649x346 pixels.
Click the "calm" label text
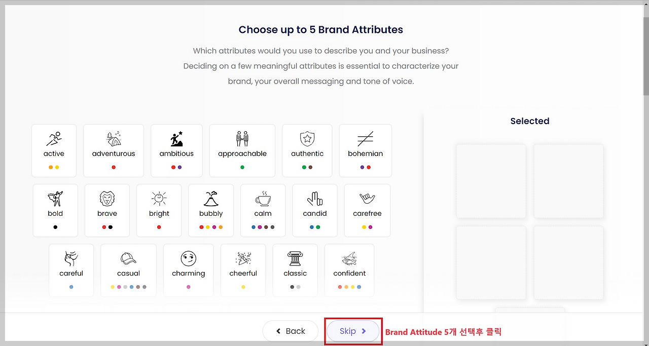[x=263, y=213]
